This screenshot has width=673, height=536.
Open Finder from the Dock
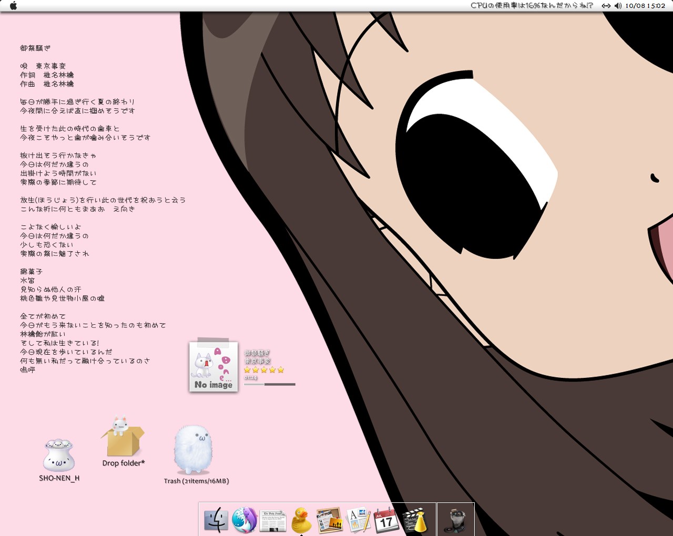[216, 520]
